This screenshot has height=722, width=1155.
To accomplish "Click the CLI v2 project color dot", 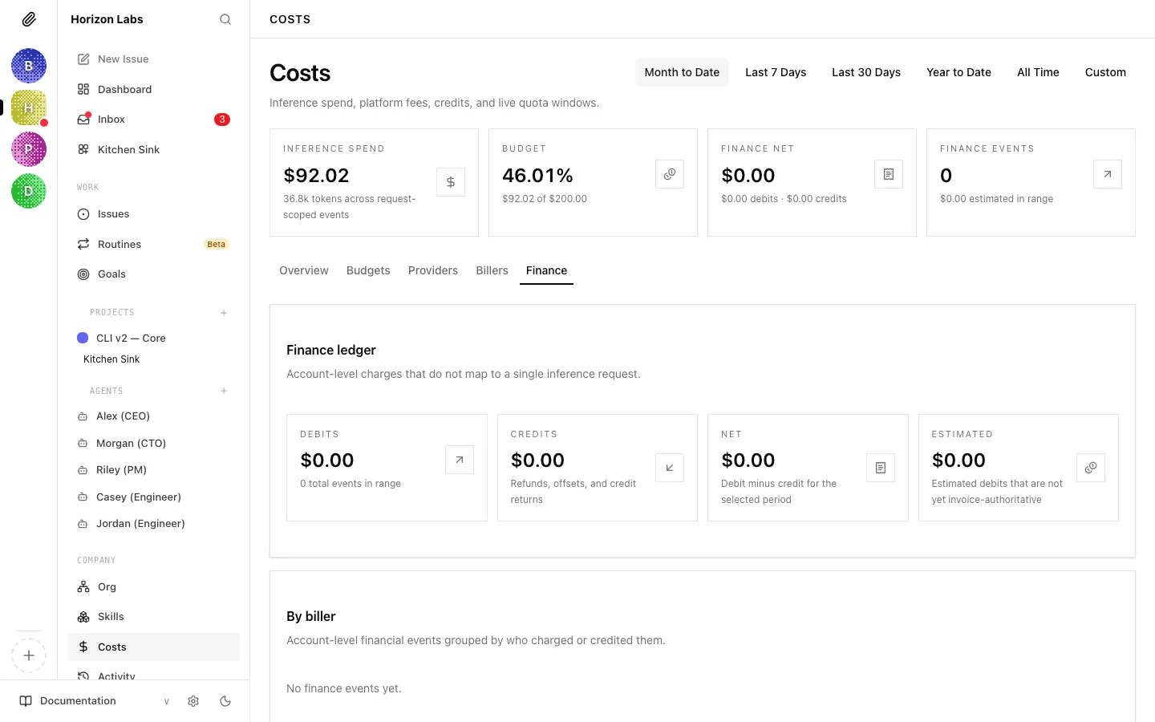I will (x=83, y=338).
